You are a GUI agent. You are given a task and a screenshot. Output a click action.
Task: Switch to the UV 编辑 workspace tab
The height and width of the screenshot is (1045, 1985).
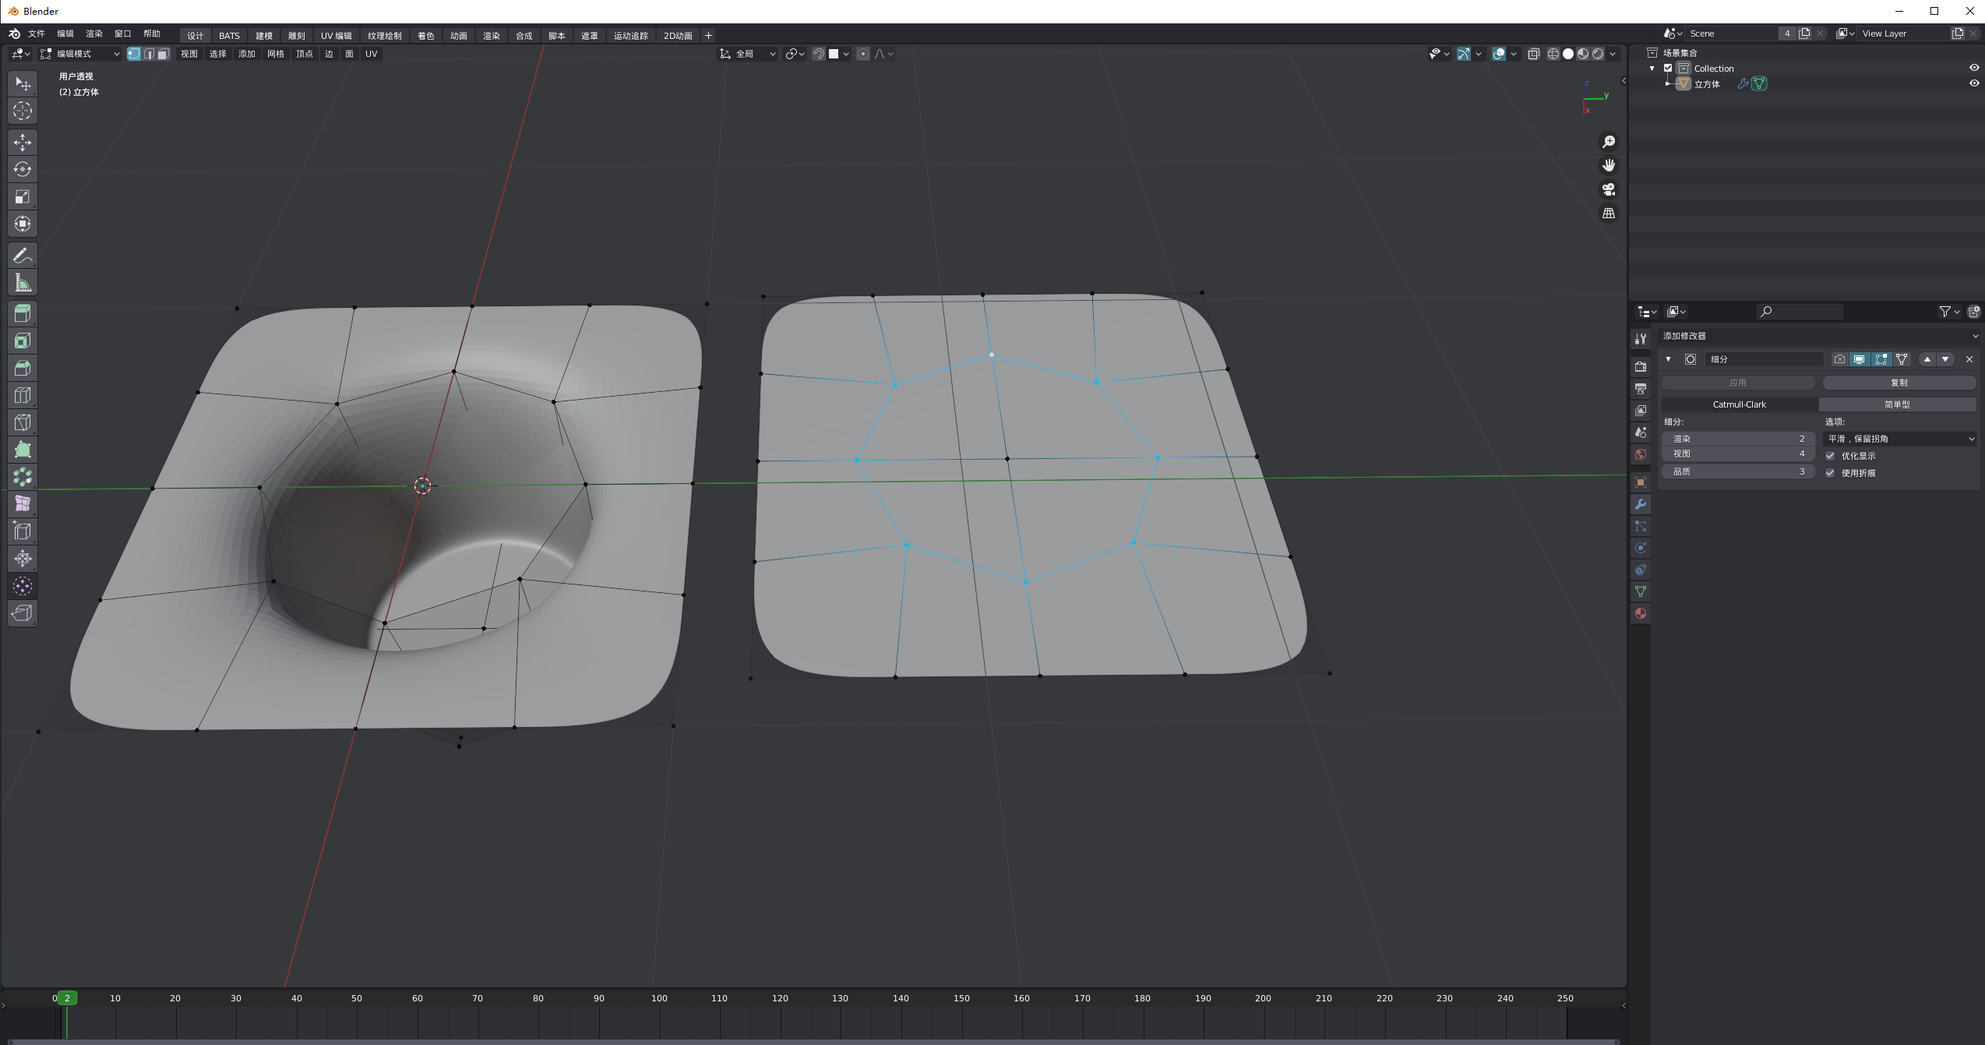[x=336, y=36]
